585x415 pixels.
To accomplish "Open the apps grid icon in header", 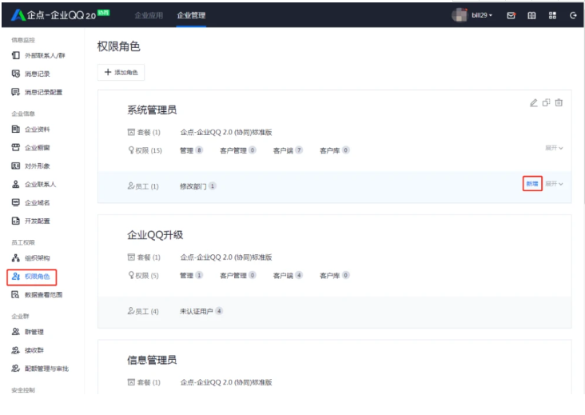I will (552, 15).
